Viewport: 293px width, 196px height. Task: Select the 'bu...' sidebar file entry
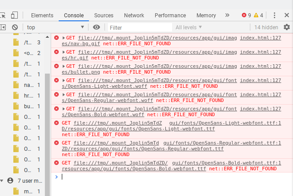pos(27,106)
